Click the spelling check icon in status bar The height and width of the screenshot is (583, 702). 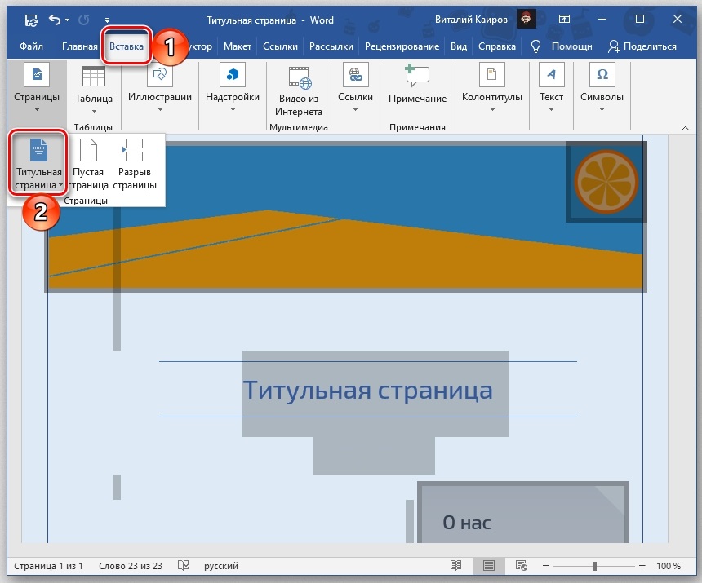coord(184,566)
